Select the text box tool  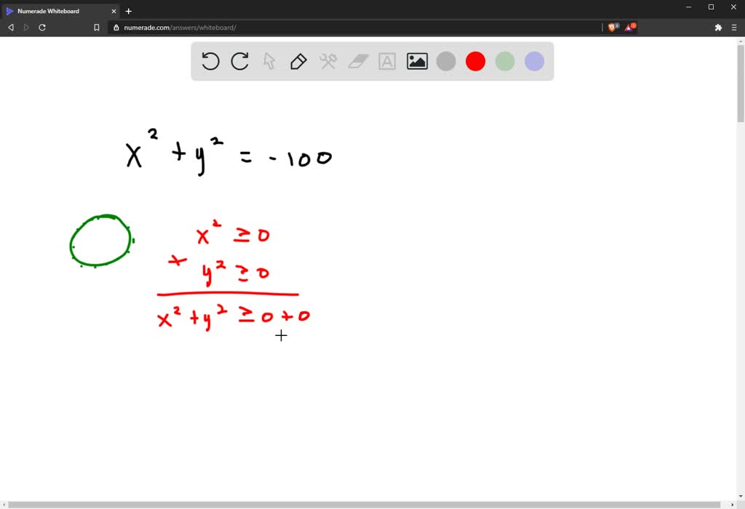point(387,61)
